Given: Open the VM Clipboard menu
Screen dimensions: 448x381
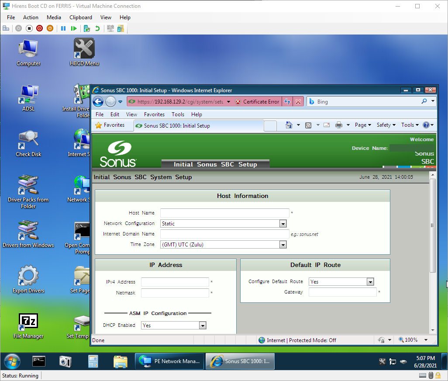Looking at the screenshot, I should click(x=81, y=17).
